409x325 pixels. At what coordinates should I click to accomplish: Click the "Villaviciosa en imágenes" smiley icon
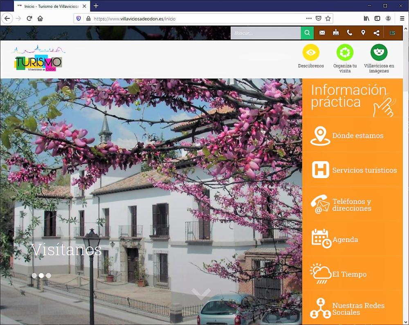pyautogui.click(x=379, y=53)
